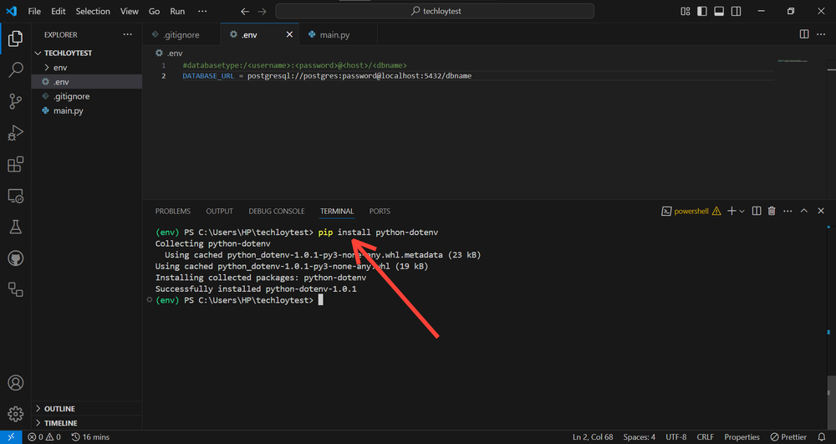
Task: Open the new terminal launch profile dropdown
Action: pos(742,212)
